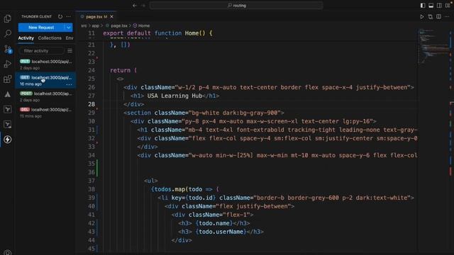Open the PUT localhost:3000/api request

click(45, 64)
